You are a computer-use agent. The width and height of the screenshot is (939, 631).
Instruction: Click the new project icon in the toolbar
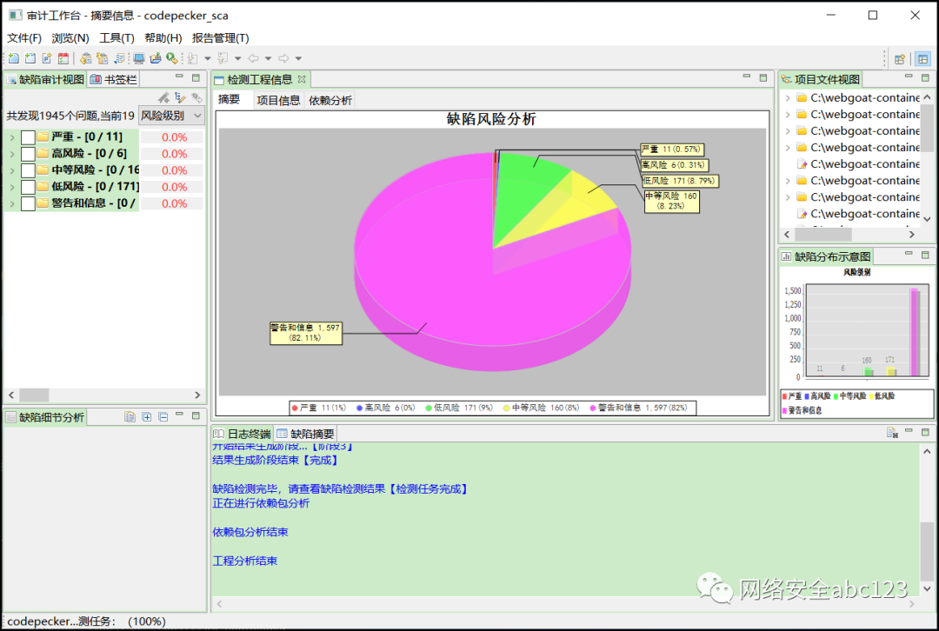12,58
